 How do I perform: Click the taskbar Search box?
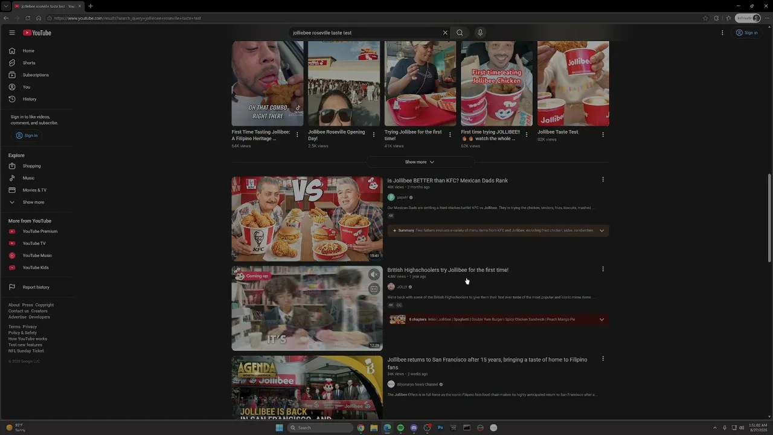319,428
